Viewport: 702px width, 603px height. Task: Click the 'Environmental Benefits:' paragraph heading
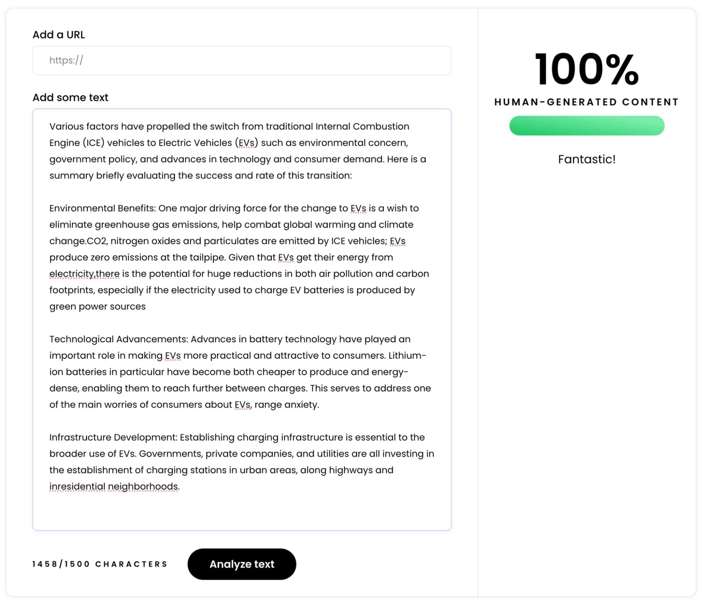(x=103, y=208)
